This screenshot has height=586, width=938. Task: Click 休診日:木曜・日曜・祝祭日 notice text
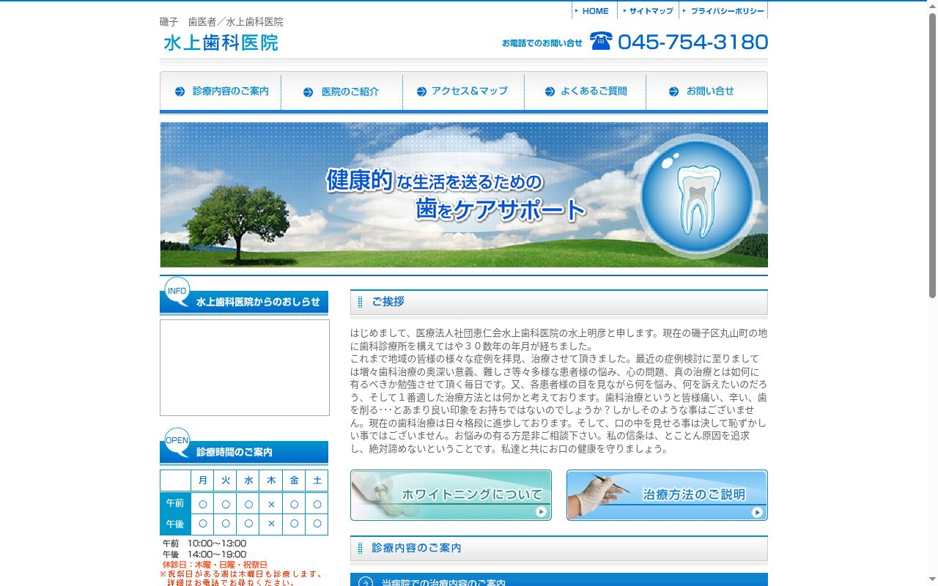[215, 565]
